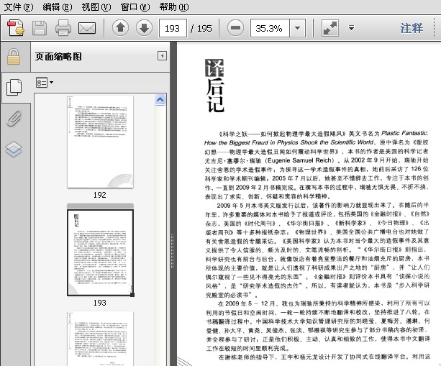441x366 pixels.
Task: Open the 文件 menu
Action: point(18,6)
